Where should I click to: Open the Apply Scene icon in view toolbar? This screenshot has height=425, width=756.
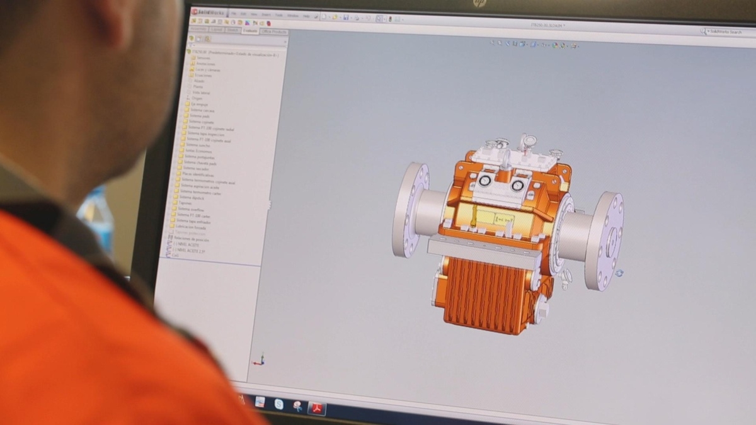click(x=561, y=45)
